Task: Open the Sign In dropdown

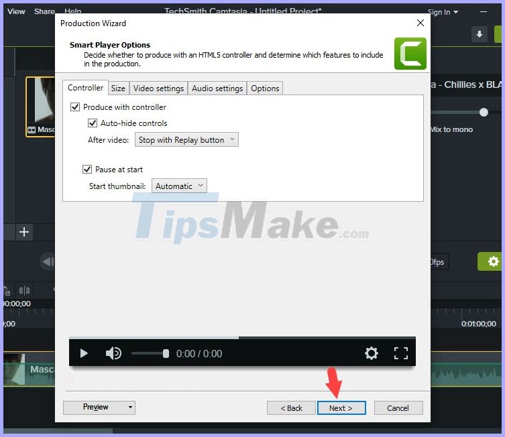Action: pyautogui.click(x=443, y=12)
